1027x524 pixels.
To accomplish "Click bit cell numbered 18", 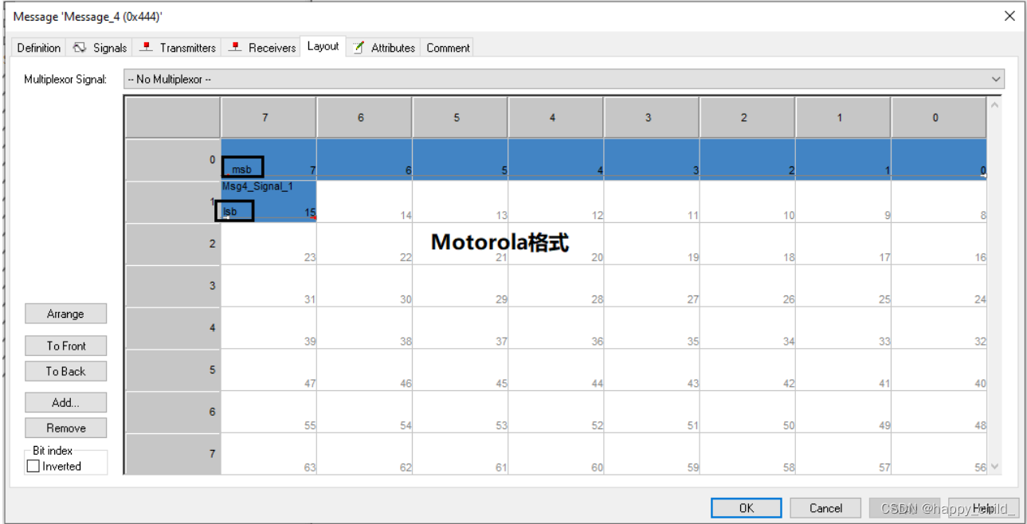I will pyautogui.click(x=747, y=244).
